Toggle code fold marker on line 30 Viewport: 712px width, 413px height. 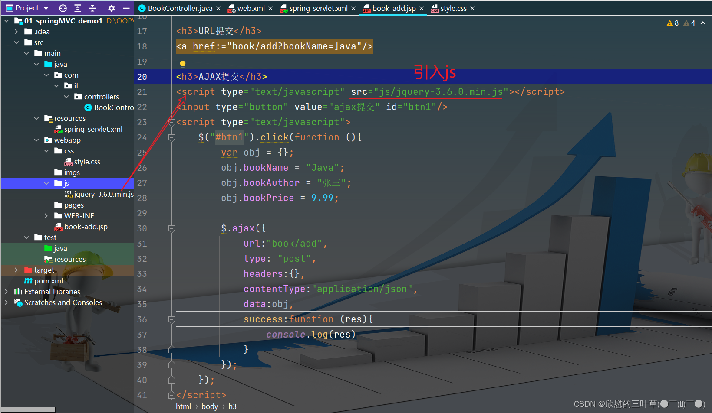click(x=171, y=228)
